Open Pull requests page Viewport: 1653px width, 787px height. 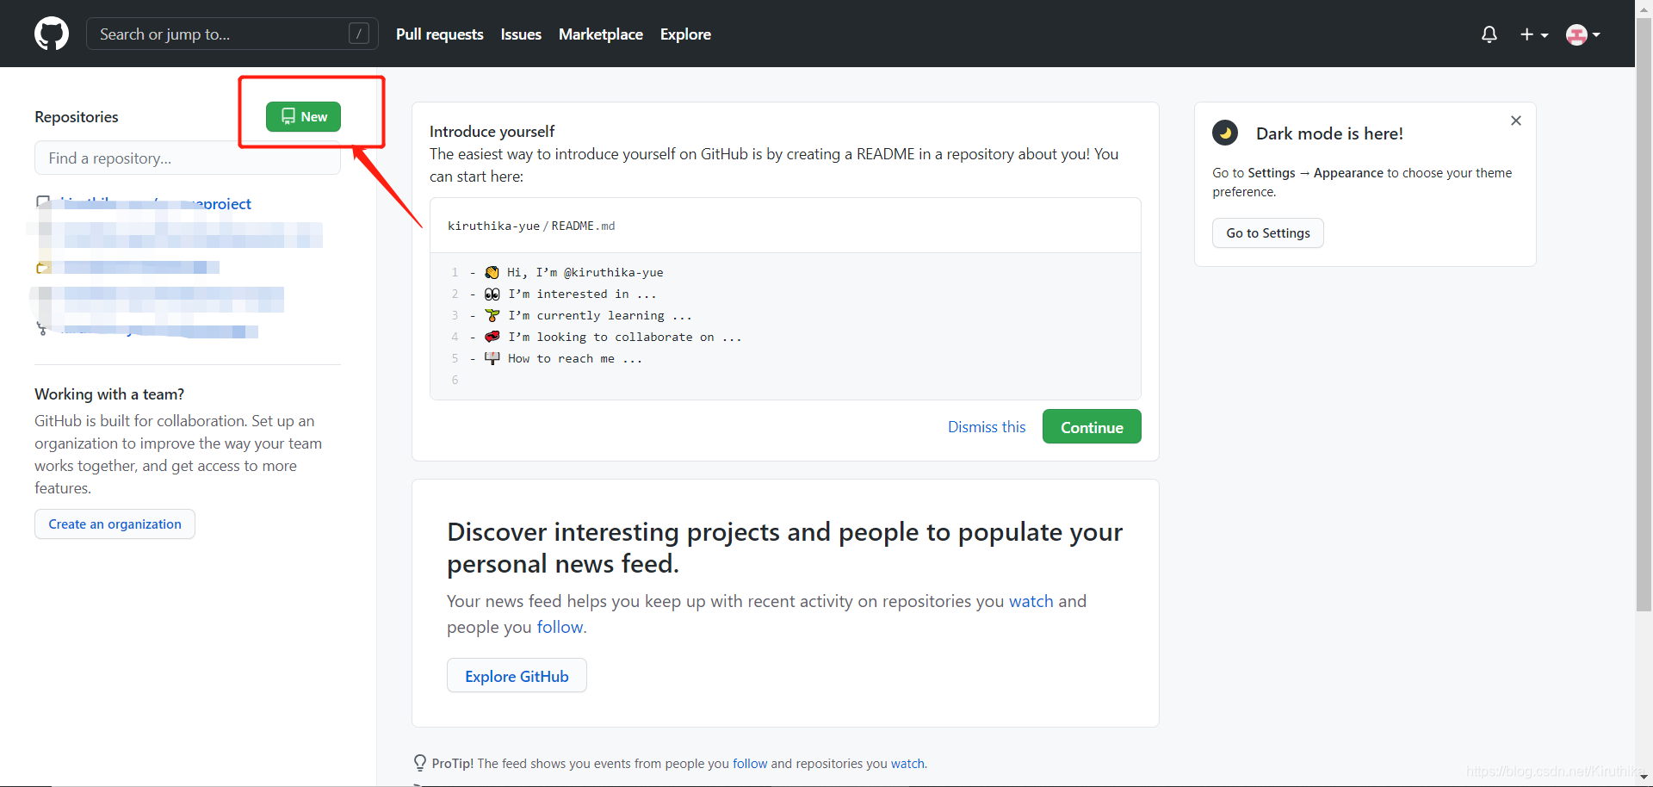440,34
